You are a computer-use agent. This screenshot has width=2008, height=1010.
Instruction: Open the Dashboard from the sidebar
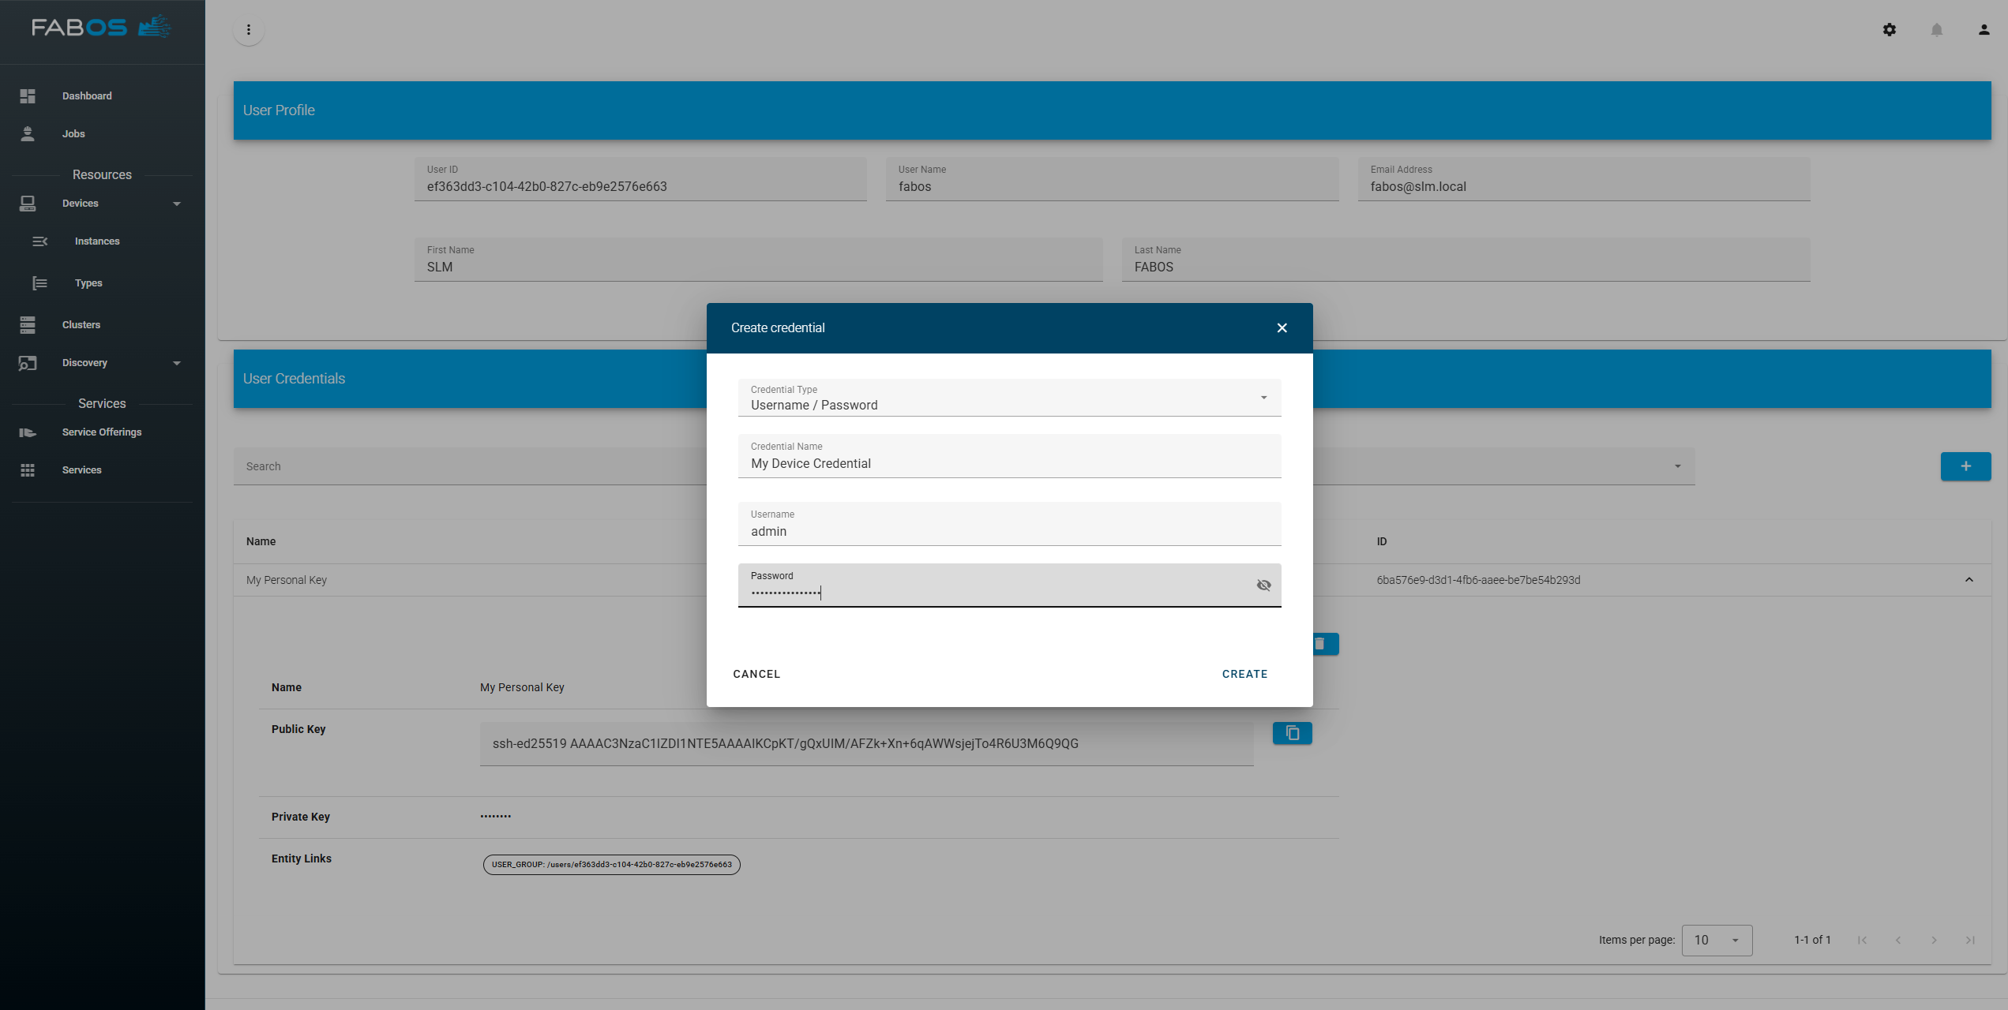87,95
